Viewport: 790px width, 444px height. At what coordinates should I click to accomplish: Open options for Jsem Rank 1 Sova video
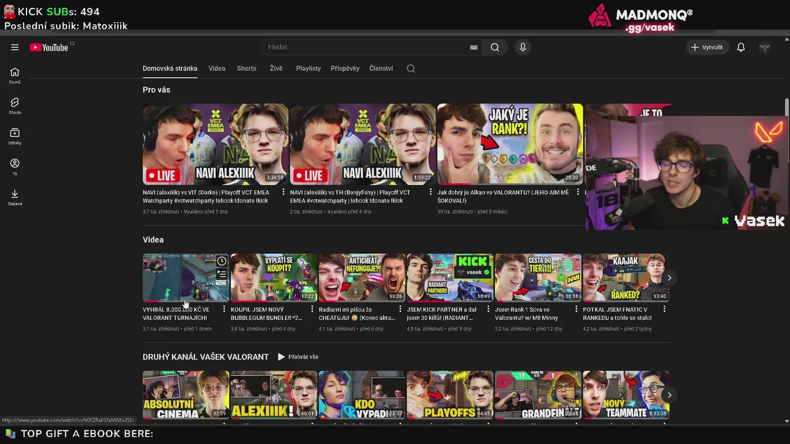(576, 310)
